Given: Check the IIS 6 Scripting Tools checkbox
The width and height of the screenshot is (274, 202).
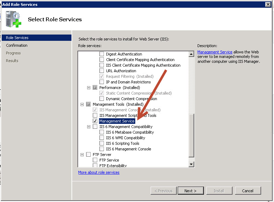Looking at the screenshot, I should (101, 143).
